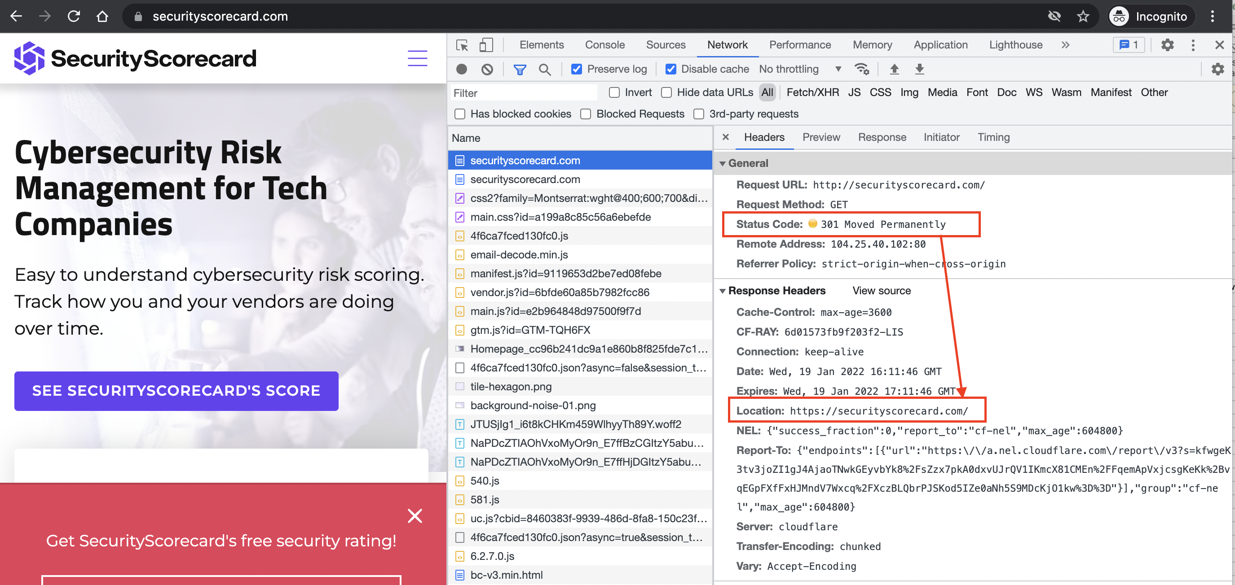This screenshot has height=585, width=1235.
Task: Open DevTools customize three-dot menu
Action: click(1193, 44)
